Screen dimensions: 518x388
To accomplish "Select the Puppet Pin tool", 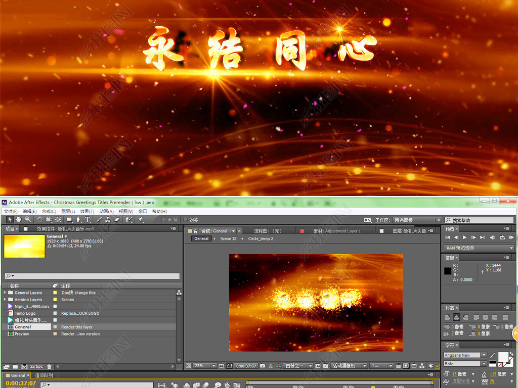I will [140, 220].
